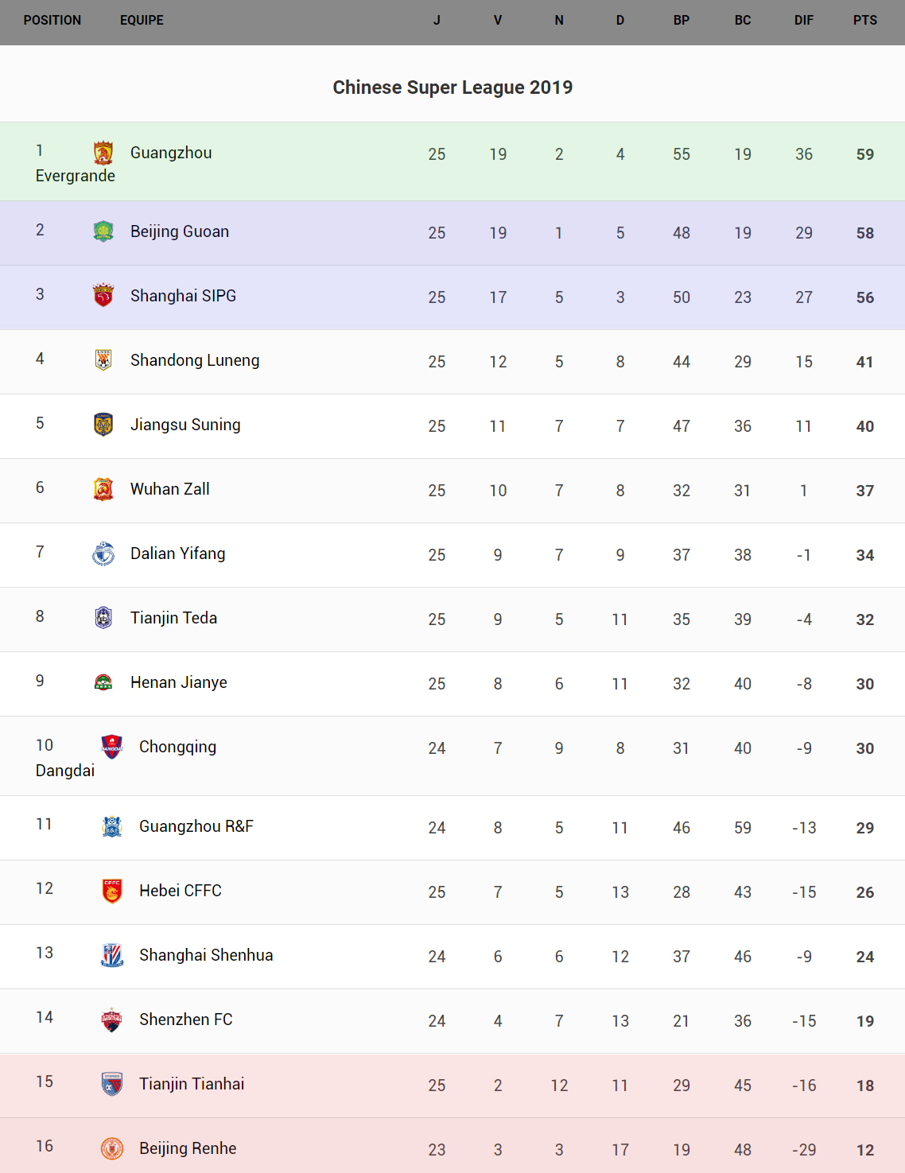Open the Tianjin Tianhai team link
This screenshot has width=905, height=1173.
pyautogui.click(x=192, y=1084)
